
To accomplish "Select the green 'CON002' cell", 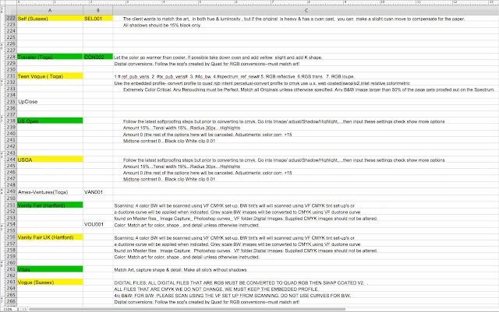I will 98,57.
